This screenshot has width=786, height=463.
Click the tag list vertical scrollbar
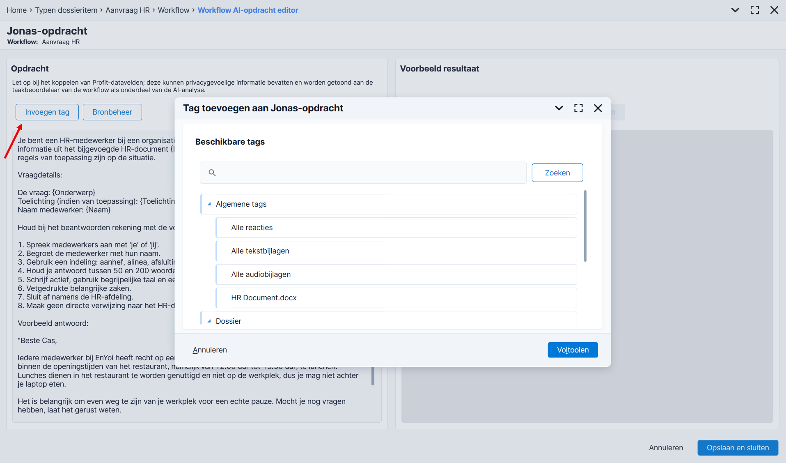click(x=585, y=226)
